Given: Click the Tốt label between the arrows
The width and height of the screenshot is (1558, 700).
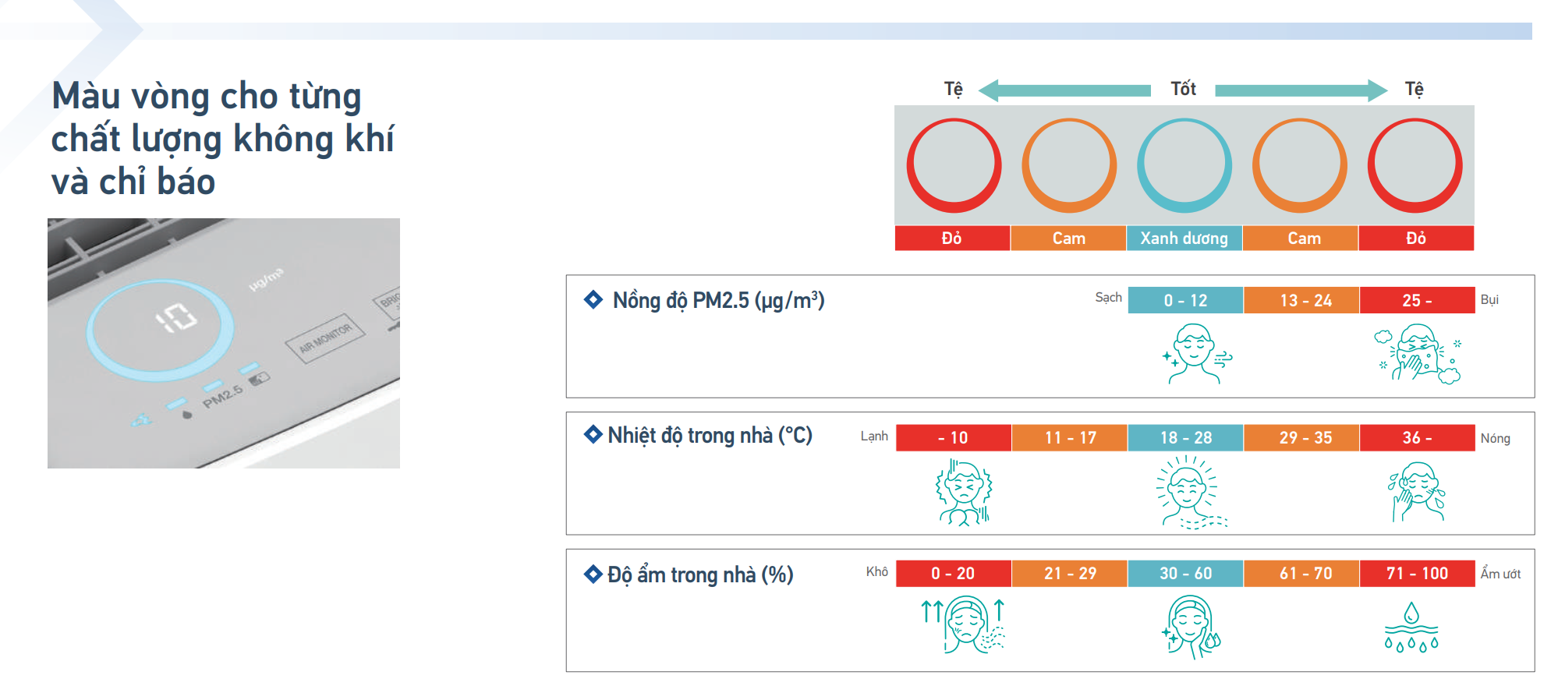Looking at the screenshot, I should (1183, 89).
